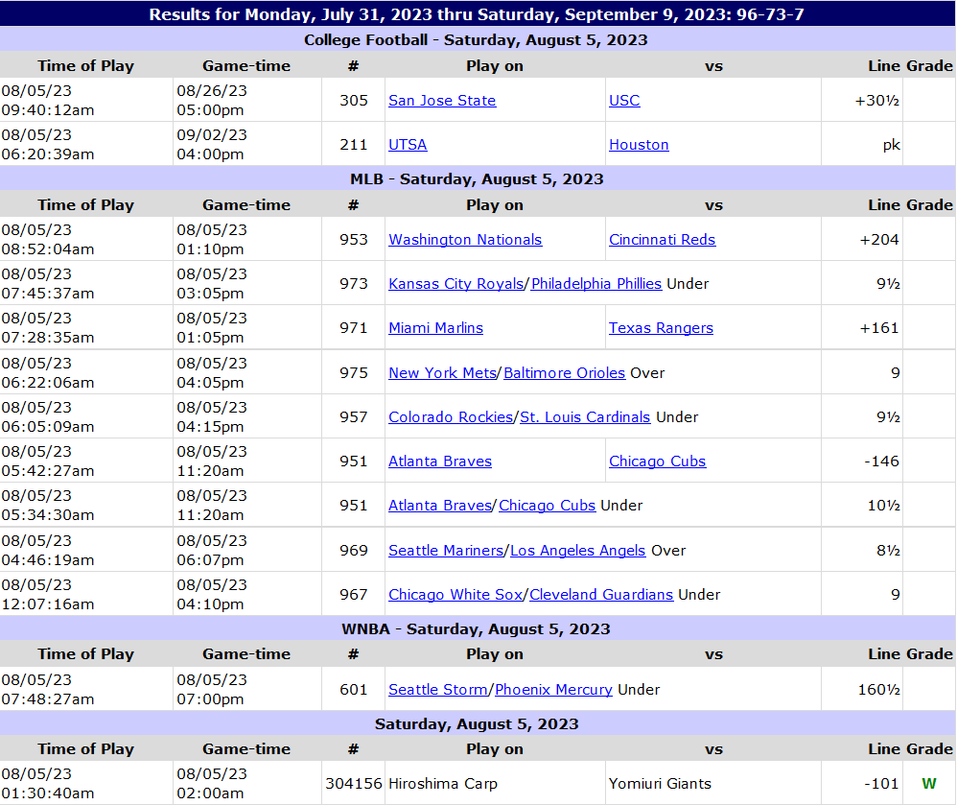The height and width of the screenshot is (805, 957).
Task: Click the +204 line value
Action: pos(879,240)
